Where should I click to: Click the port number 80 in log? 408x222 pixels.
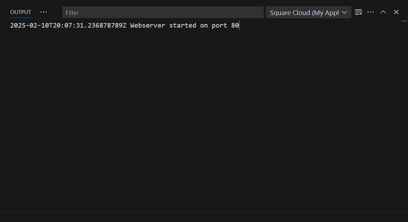235,25
